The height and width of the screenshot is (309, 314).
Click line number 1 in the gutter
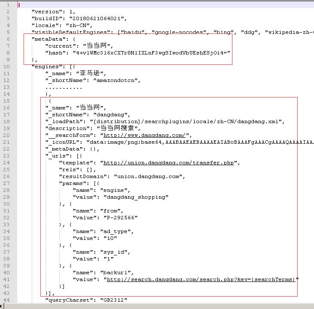[8, 5]
